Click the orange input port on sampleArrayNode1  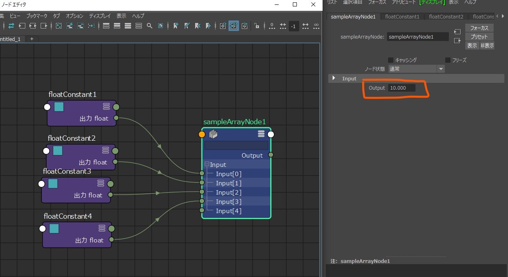(202, 134)
